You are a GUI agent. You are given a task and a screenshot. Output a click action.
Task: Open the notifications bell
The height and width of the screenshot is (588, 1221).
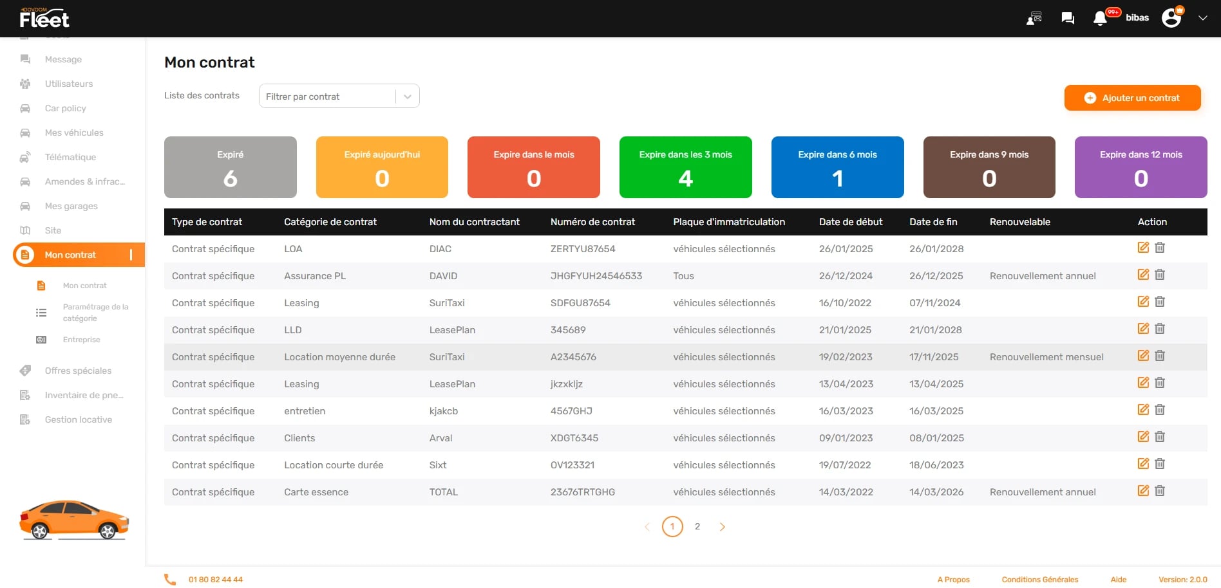click(1100, 18)
